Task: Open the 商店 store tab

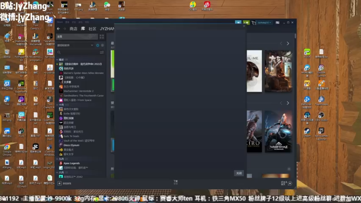Action: pos(74,29)
